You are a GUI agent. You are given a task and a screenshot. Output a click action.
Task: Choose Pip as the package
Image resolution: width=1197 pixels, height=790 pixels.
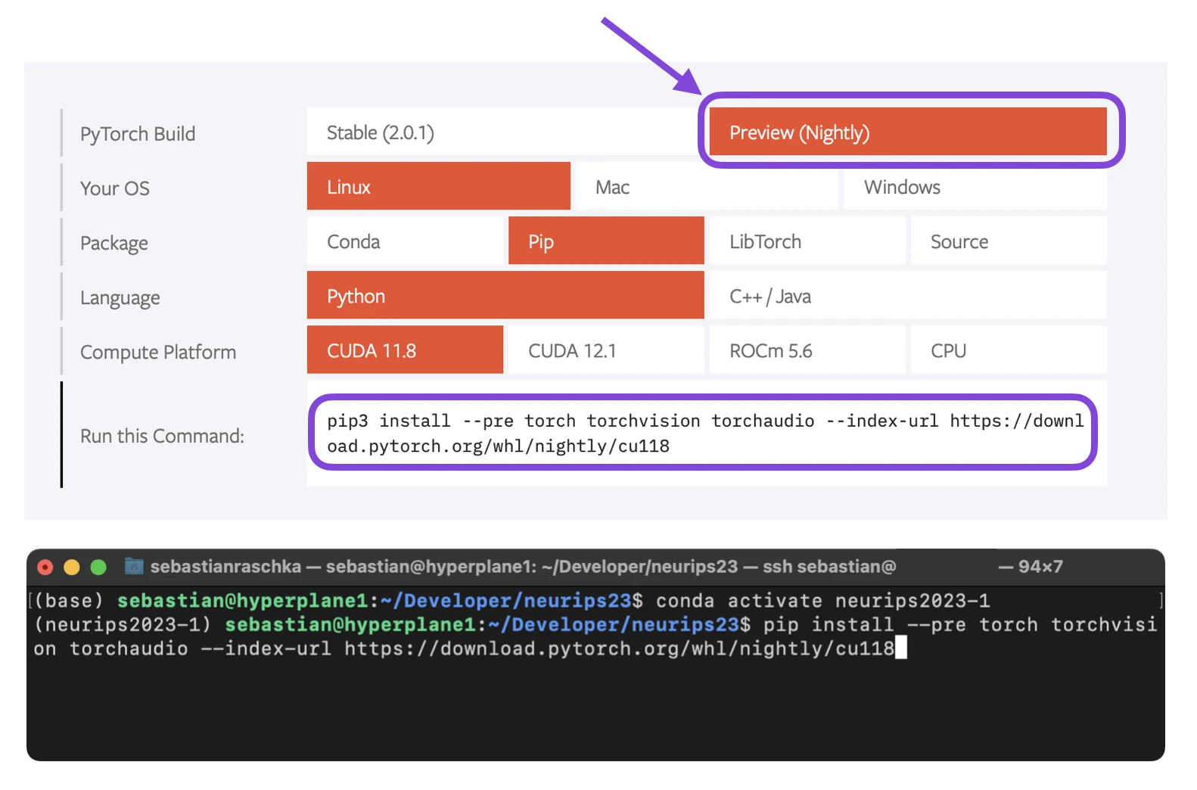tap(606, 241)
